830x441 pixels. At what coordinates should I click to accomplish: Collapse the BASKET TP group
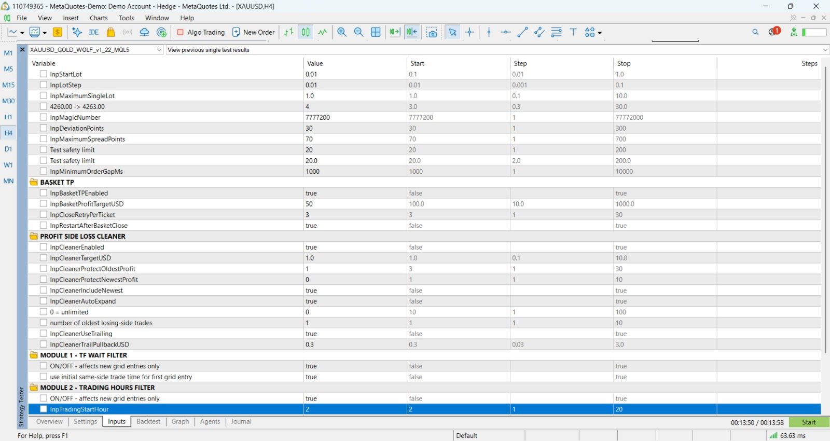pyautogui.click(x=34, y=182)
